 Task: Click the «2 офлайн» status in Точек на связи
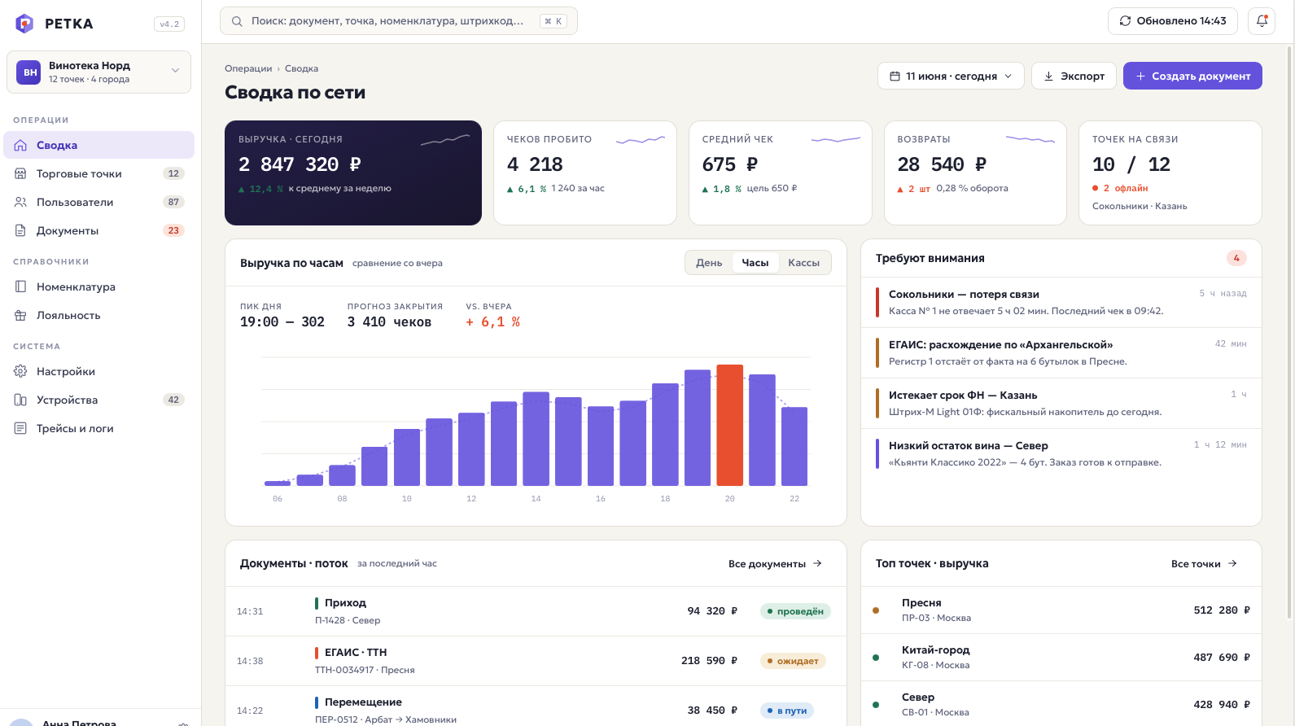1120,188
